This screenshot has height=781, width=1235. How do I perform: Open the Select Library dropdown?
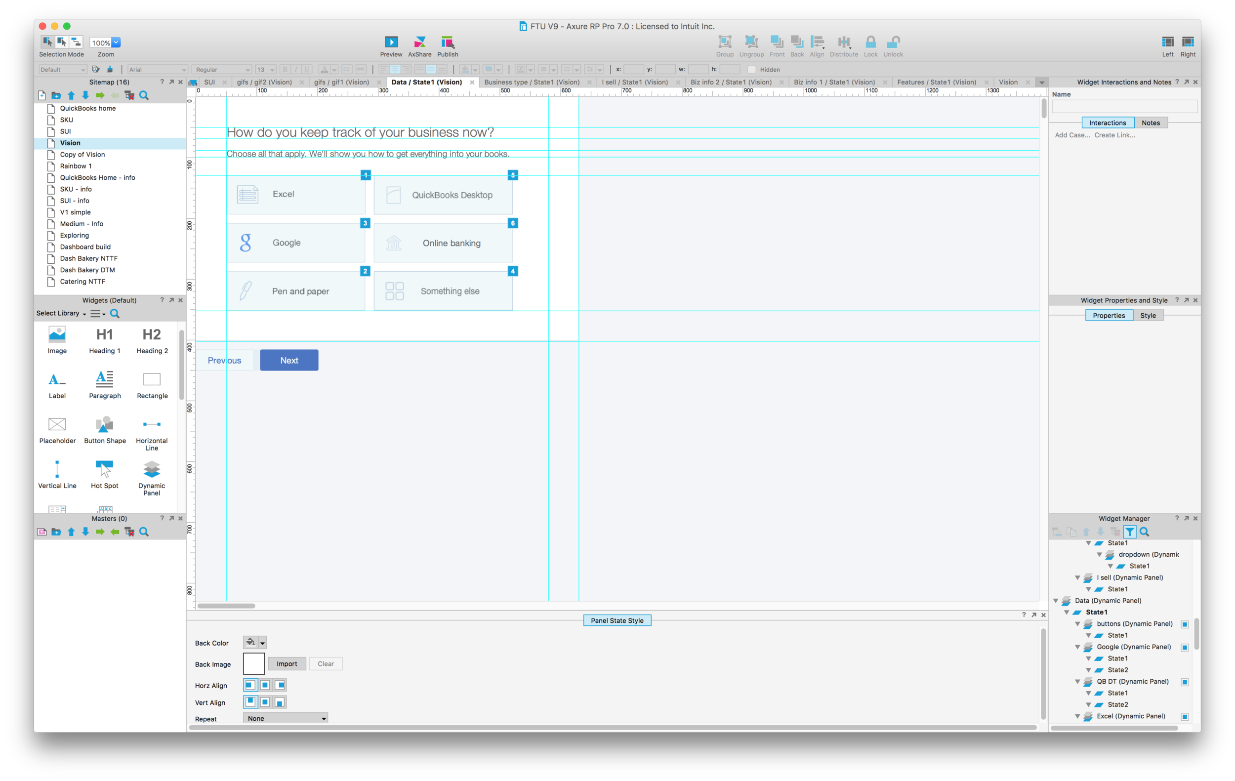click(x=61, y=313)
